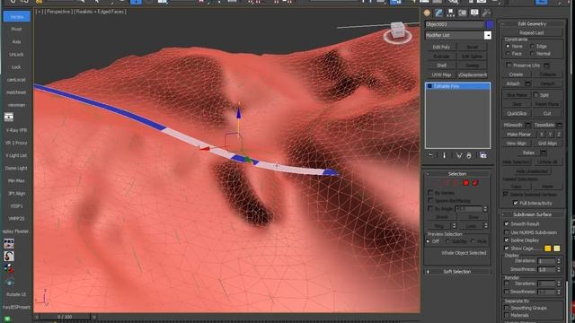Select None constraint radio button
Screen dimensions: 575x323
pyautogui.click(x=508, y=47)
